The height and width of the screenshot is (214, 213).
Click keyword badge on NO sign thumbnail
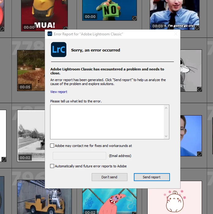click(134, 18)
